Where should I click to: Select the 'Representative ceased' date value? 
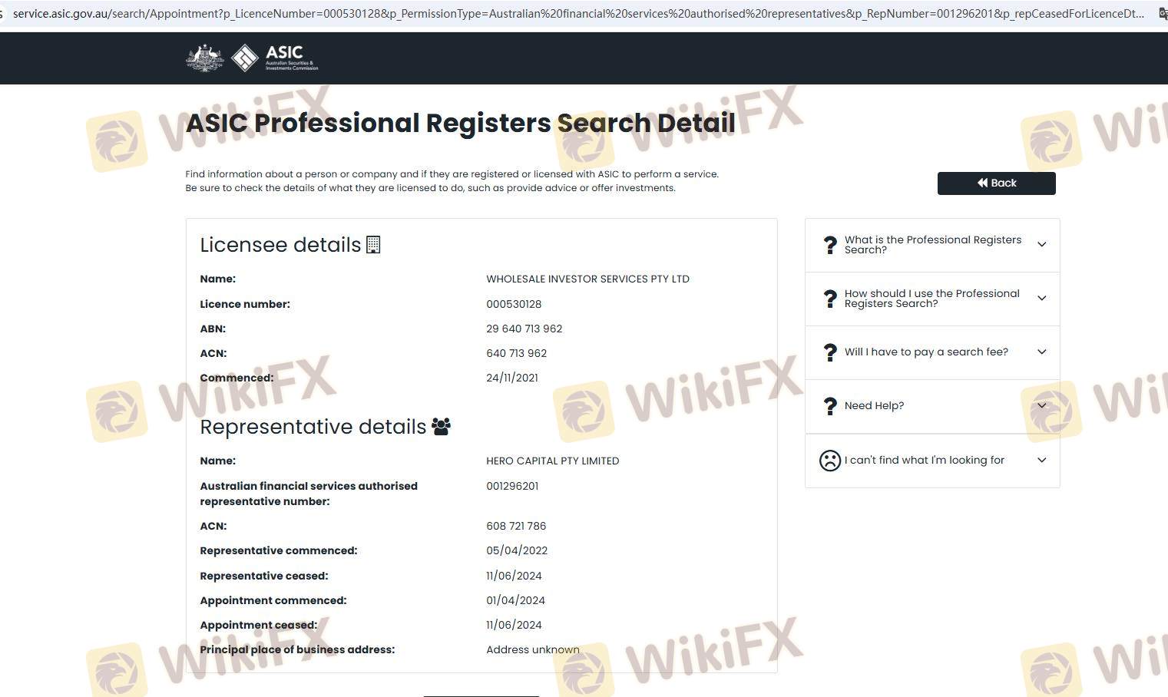[x=514, y=576]
